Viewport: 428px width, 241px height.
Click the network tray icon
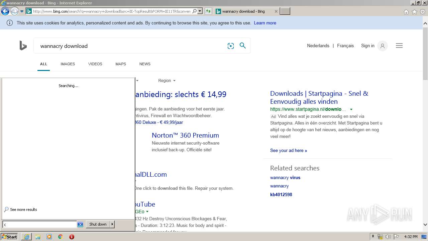click(x=380, y=237)
